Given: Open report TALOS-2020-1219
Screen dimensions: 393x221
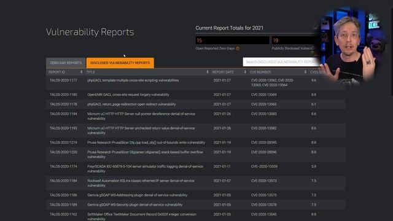Looking at the screenshot, I should (x=63, y=142).
